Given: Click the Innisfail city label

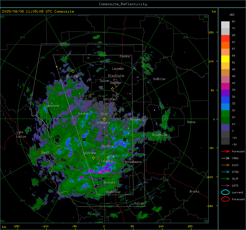Looking at the screenshot, I should pos(110,99).
